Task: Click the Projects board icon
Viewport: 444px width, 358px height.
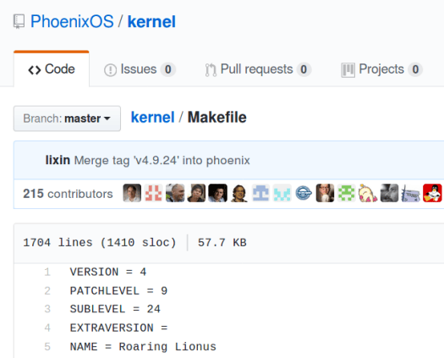Action: [348, 70]
